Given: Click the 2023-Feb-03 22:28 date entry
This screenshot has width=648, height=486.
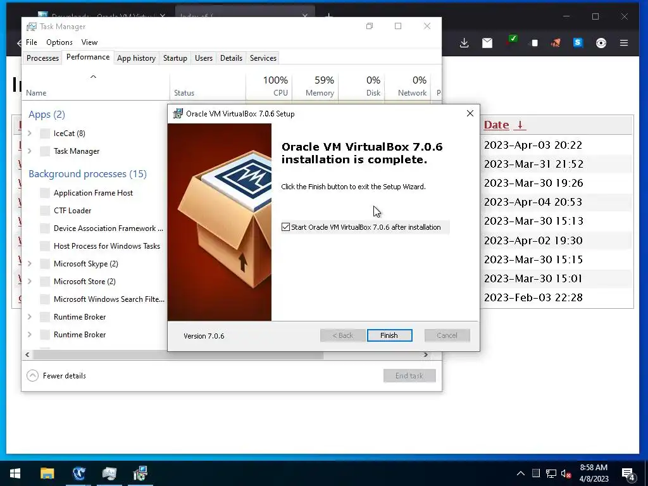Looking at the screenshot, I should (x=533, y=297).
